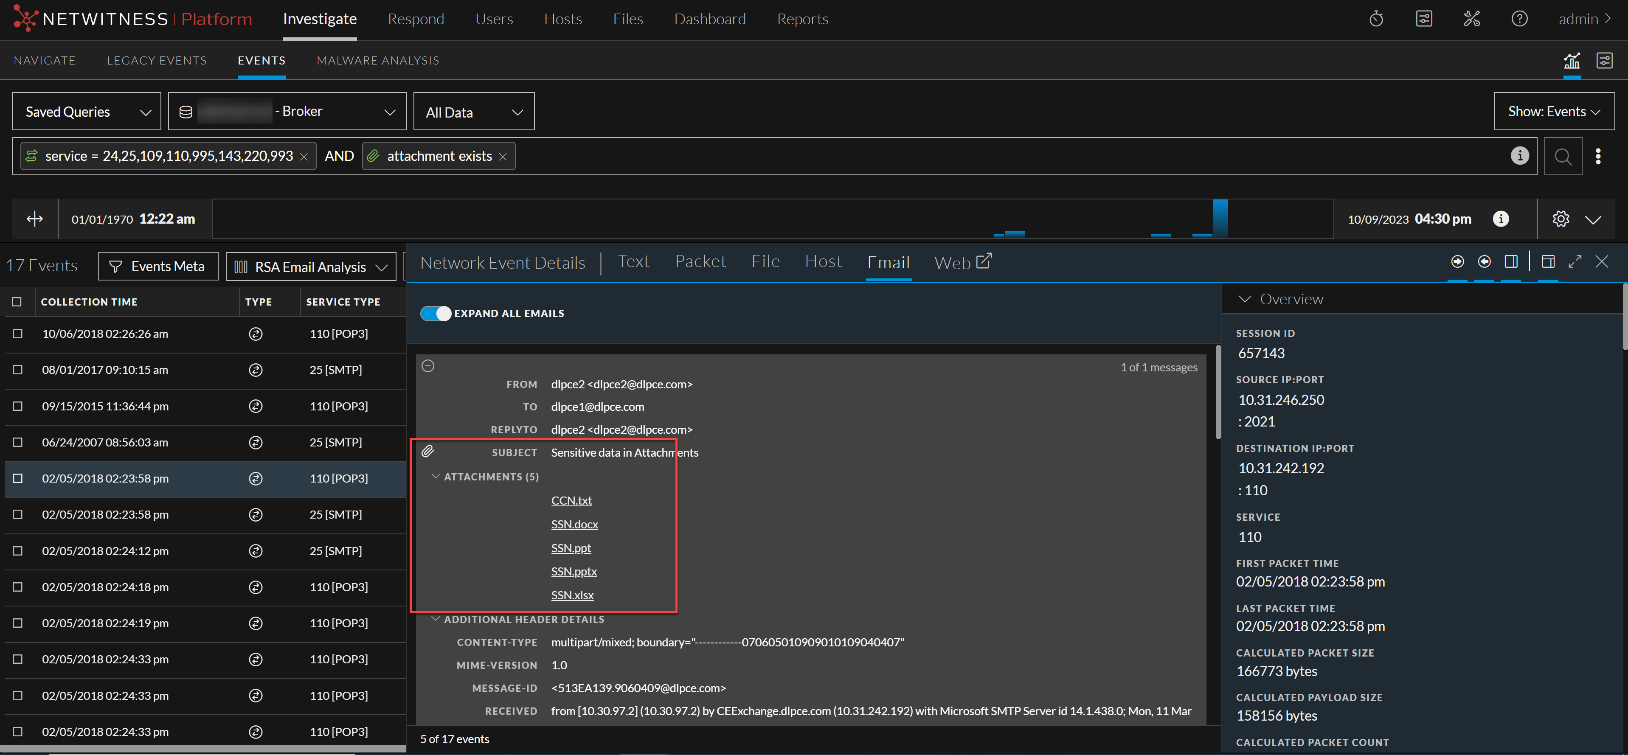Check the 08/01/2017 09:10:15 am event row

(x=18, y=370)
